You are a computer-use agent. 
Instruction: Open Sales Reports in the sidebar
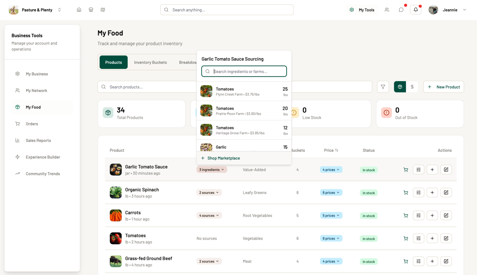pyautogui.click(x=38, y=140)
